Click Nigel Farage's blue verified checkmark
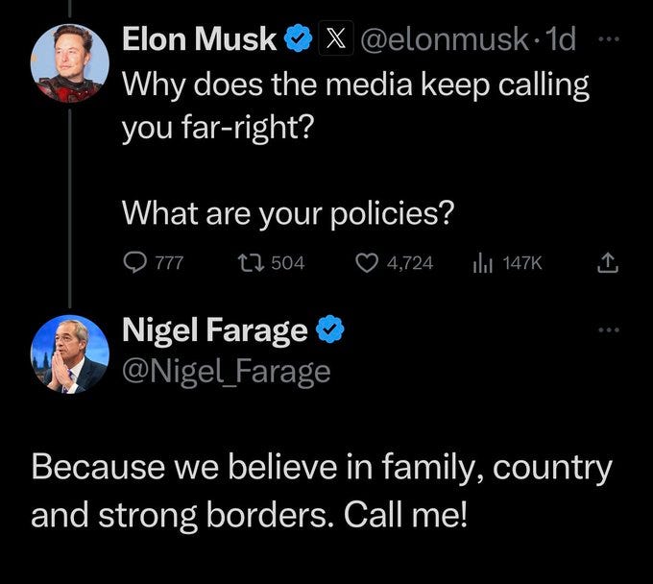The width and height of the screenshot is (653, 584). point(330,331)
